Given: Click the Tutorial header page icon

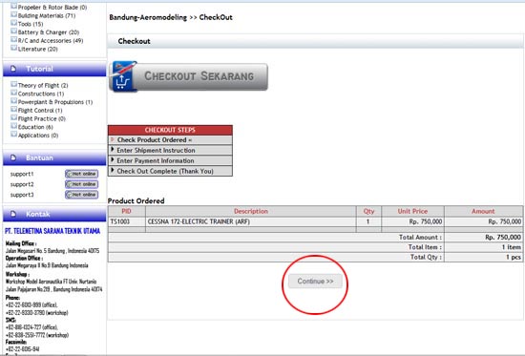Looking at the screenshot, I should point(13,69).
